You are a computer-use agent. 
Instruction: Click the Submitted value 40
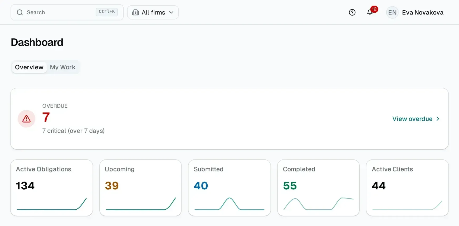coord(201,186)
